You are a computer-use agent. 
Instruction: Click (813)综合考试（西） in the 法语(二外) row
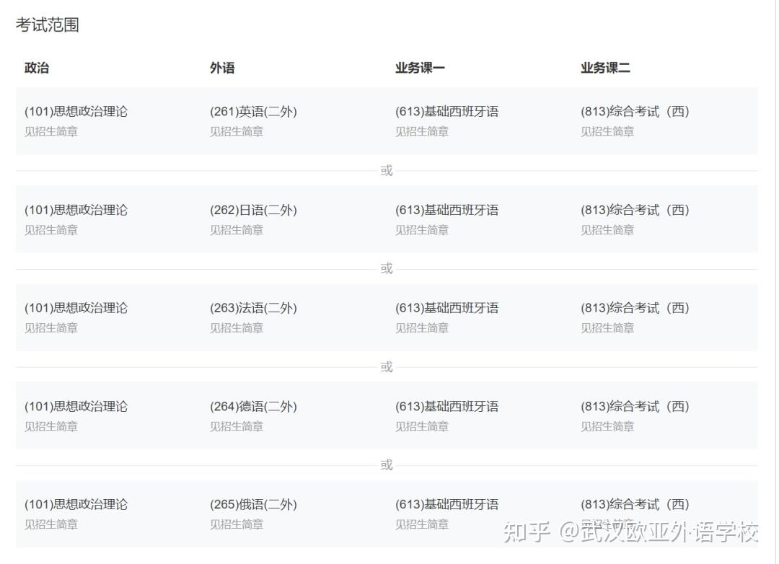pyautogui.click(x=635, y=308)
